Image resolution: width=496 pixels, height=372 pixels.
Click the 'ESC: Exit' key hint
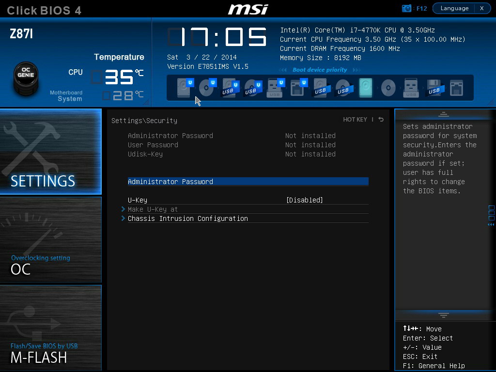tap(420, 356)
